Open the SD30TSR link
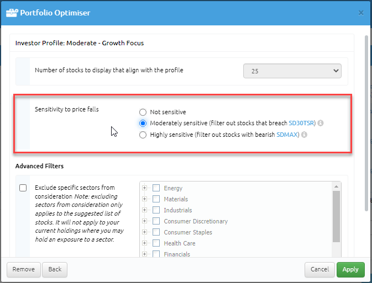Screen dimensions: 372x283 click(301, 123)
